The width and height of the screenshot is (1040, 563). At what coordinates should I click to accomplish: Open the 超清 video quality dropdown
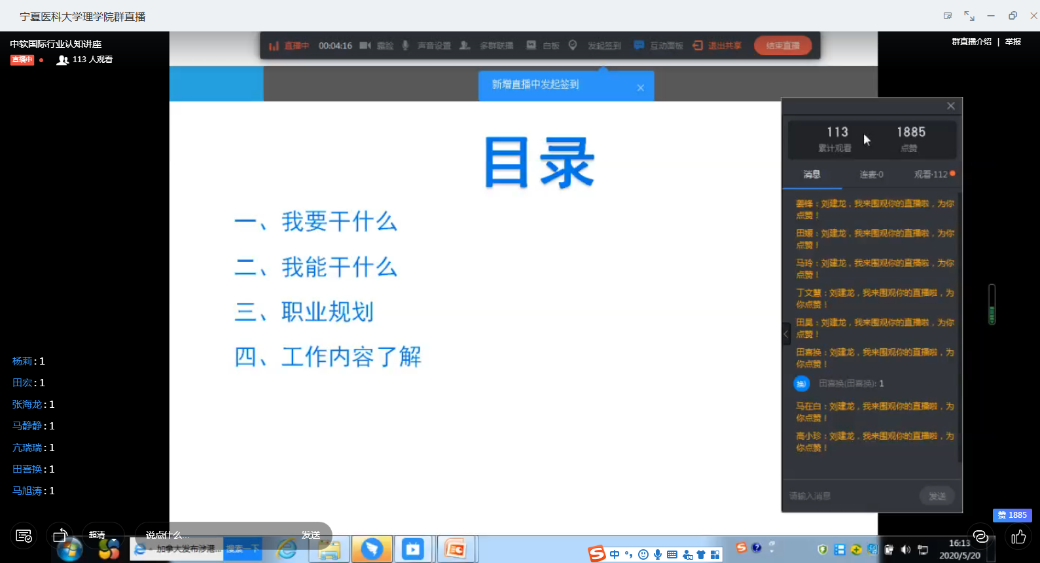103,536
